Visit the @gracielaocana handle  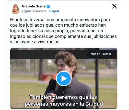[x=34, y=11]
